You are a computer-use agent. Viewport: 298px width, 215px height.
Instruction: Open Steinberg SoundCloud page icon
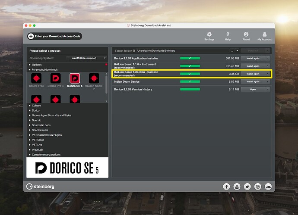[x=268, y=187]
